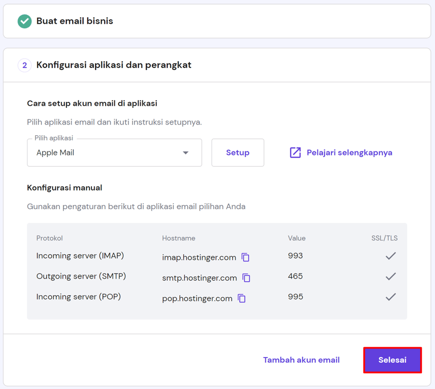Open the Pilih aplikasi dropdown arrow

click(x=186, y=153)
